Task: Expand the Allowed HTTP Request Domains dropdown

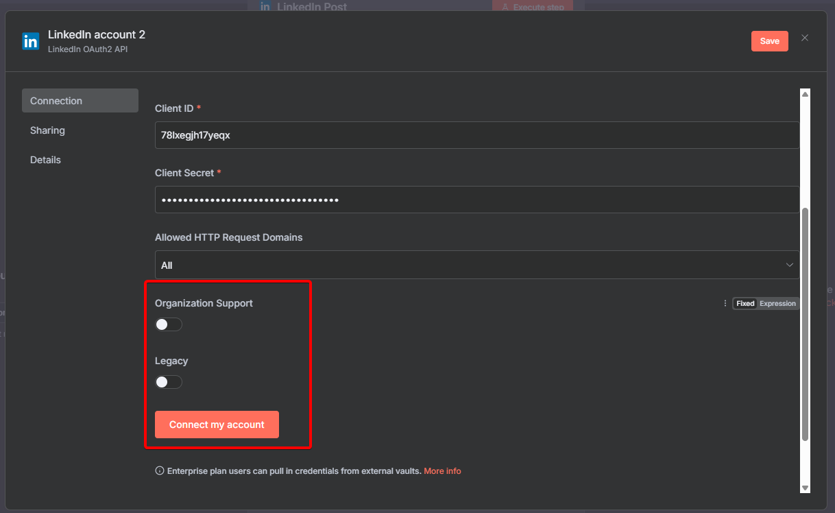Action: pos(476,265)
